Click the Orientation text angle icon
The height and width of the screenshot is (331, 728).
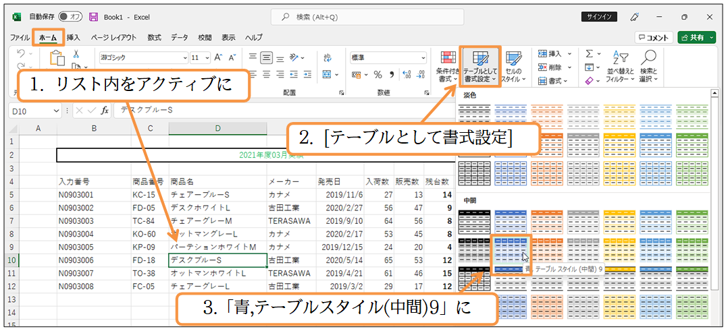point(294,57)
